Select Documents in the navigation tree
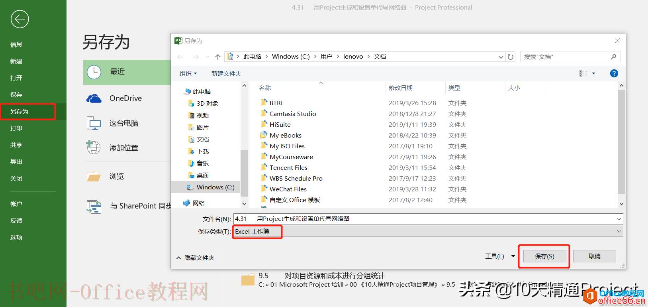This screenshot has height=307, width=648. [x=198, y=139]
